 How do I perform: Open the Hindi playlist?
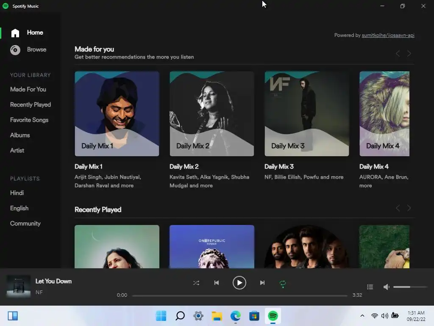pyautogui.click(x=17, y=193)
